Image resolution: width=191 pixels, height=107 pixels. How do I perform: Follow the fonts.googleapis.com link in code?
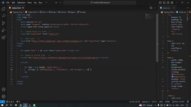click(x=57, y=41)
